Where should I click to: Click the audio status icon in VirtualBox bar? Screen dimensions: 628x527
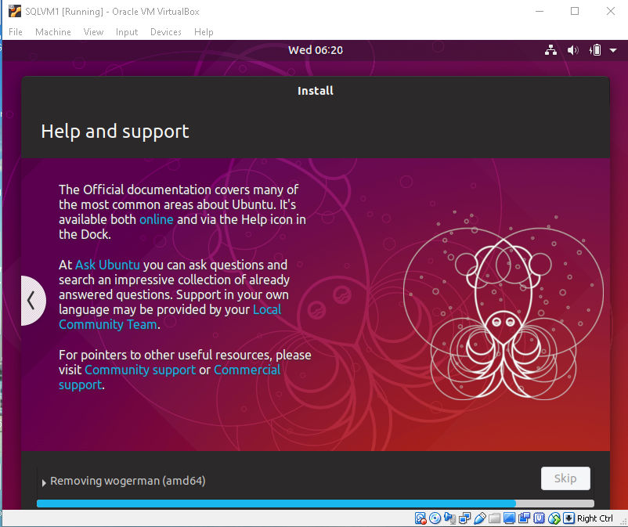pos(449,518)
